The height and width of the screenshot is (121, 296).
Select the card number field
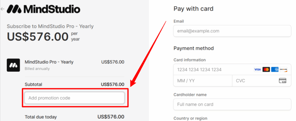point(212,69)
